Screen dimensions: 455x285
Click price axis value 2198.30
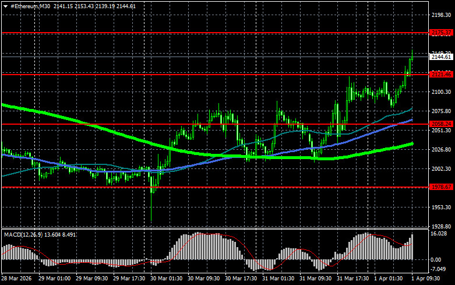[441, 15]
